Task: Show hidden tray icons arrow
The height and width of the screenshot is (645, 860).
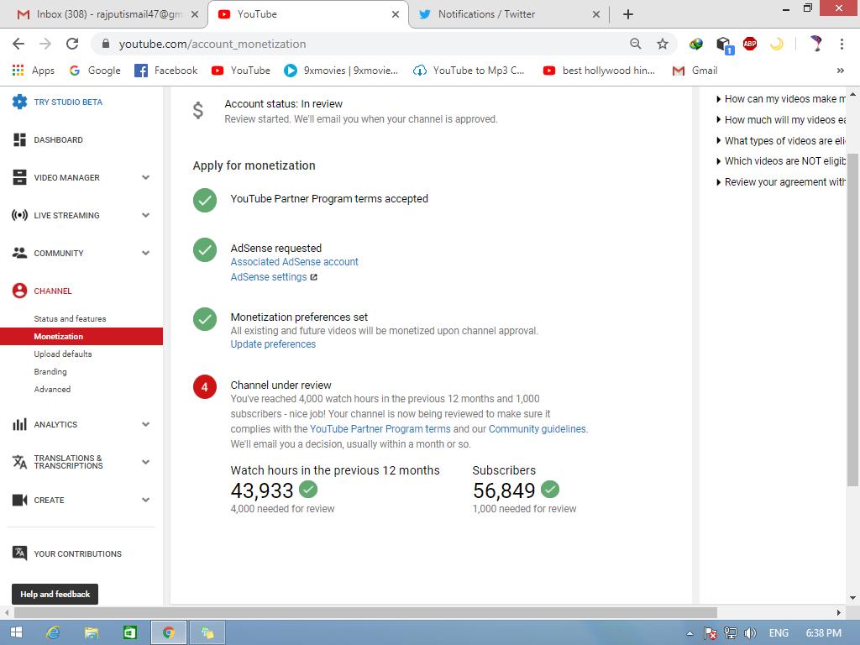Action: [690, 633]
